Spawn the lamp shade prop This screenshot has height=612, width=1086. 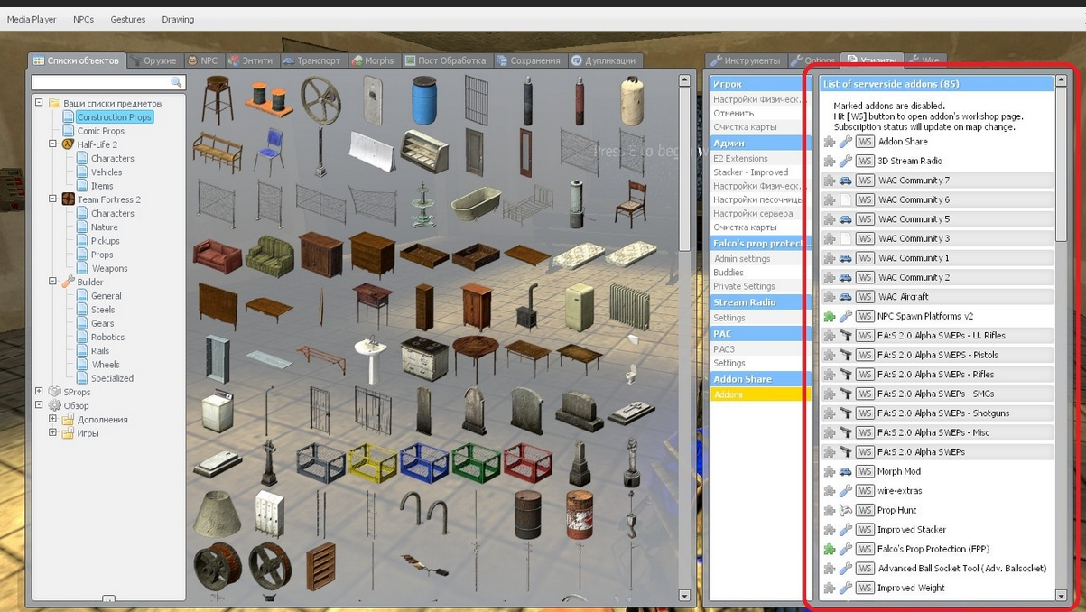(x=218, y=515)
